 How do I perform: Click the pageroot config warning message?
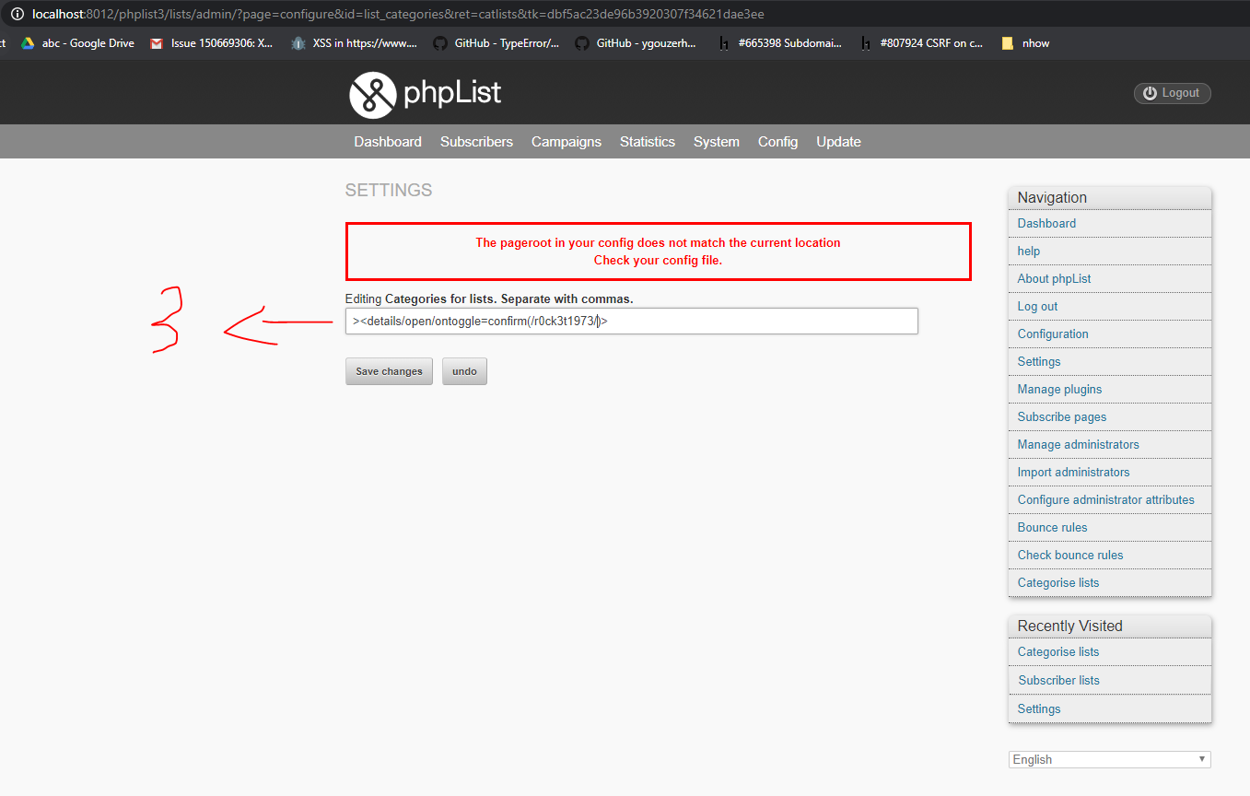coord(658,252)
